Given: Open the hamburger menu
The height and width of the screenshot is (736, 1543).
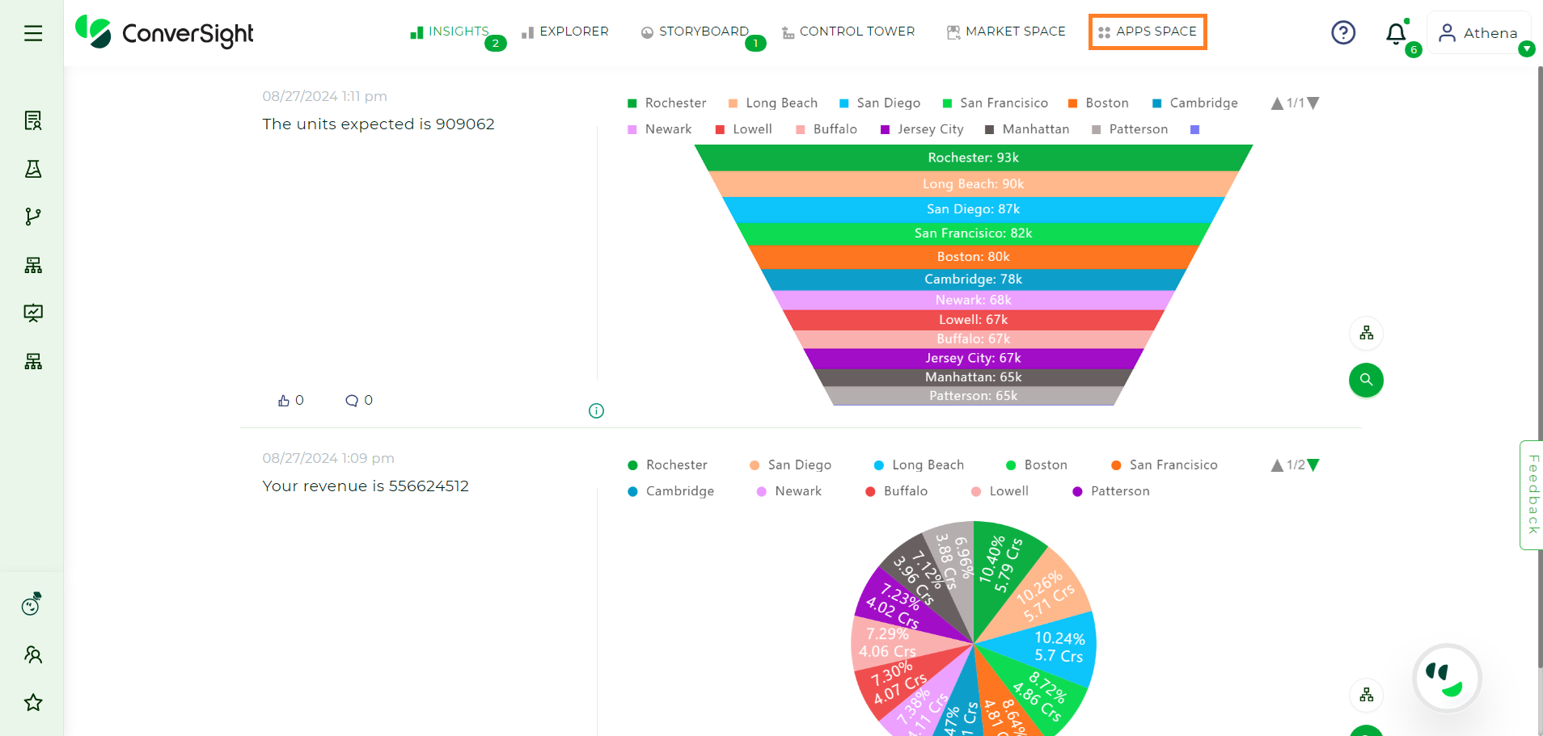Looking at the screenshot, I should (x=32, y=32).
